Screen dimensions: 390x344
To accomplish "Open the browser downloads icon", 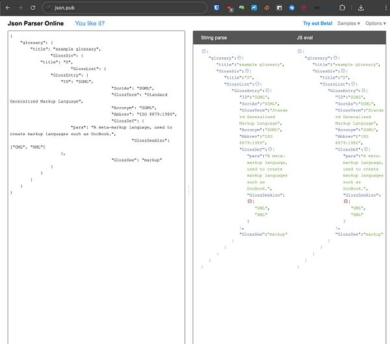I will 361,8.
